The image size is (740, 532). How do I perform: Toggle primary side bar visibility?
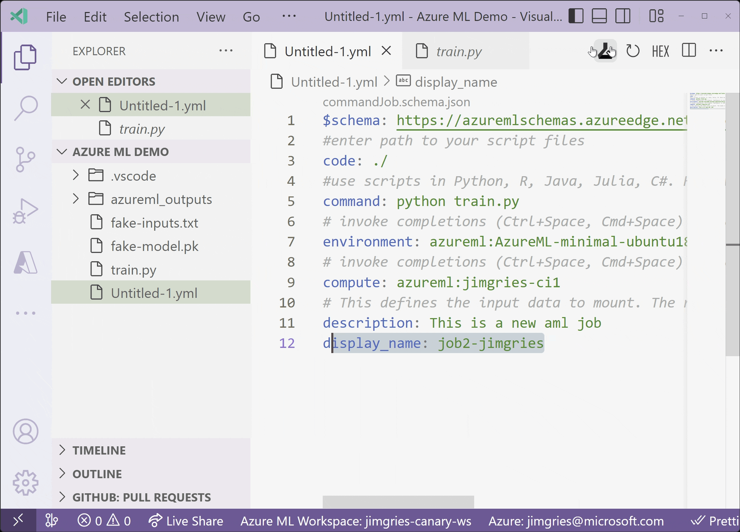coord(576,16)
